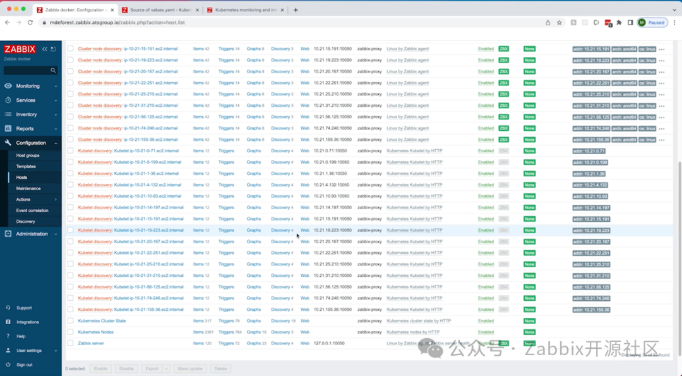Expand the User settings section

click(56, 351)
